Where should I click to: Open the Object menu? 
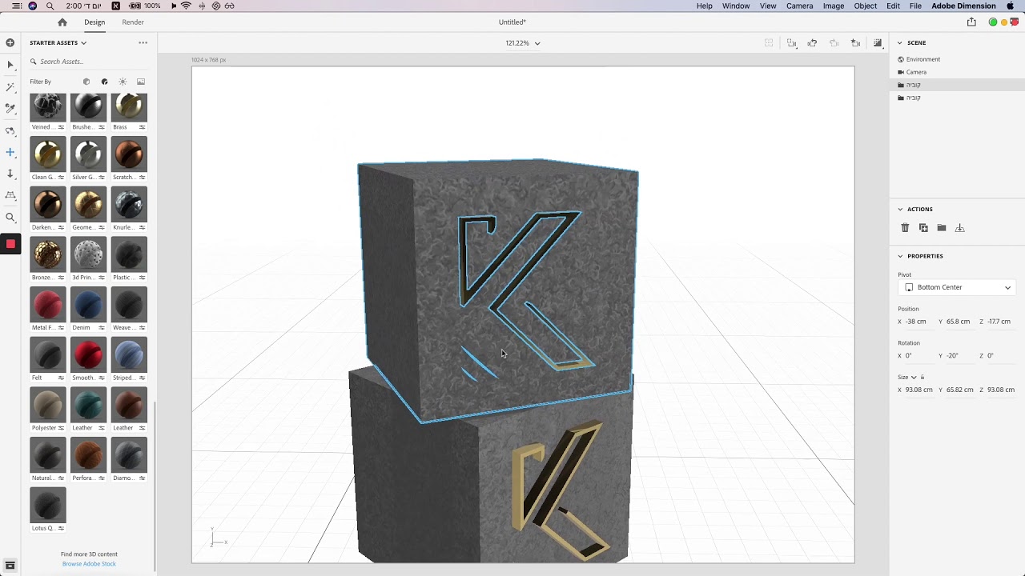[x=866, y=6]
